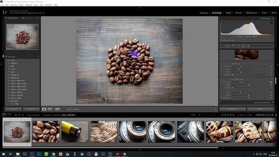The height and width of the screenshot is (157, 279).
Task: Switch to the Print module
Action: click(x=264, y=13)
